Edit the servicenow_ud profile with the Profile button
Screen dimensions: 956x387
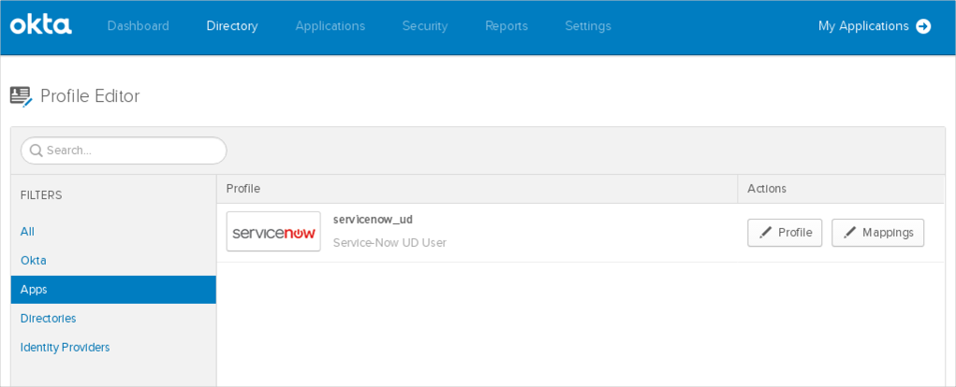785,233
